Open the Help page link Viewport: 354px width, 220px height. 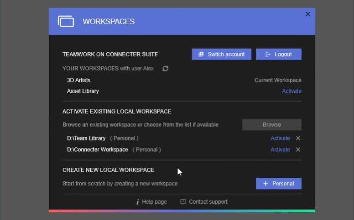[x=151, y=202]
